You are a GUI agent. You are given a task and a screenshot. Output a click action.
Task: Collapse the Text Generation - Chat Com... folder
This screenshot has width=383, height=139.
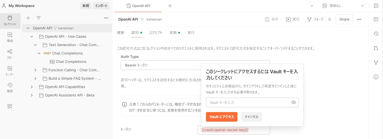[35, 45]
